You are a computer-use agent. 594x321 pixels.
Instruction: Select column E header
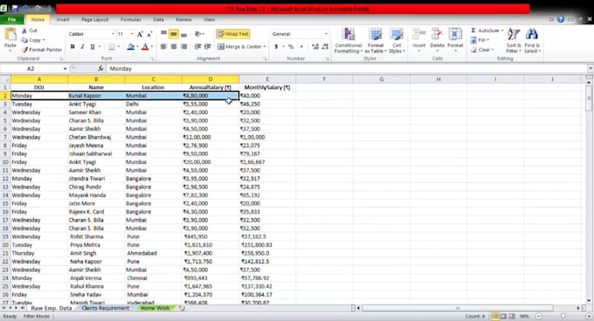click(x=267, y=79)
